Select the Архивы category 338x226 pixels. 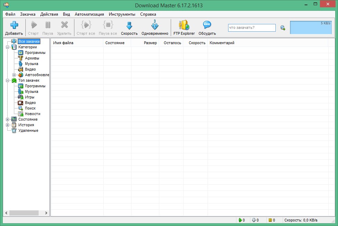click(x=32, y=58)
